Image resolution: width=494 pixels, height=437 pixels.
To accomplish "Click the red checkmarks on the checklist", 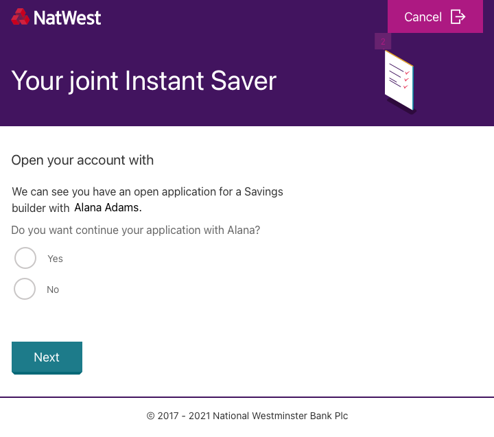I will tap(406, 80).
